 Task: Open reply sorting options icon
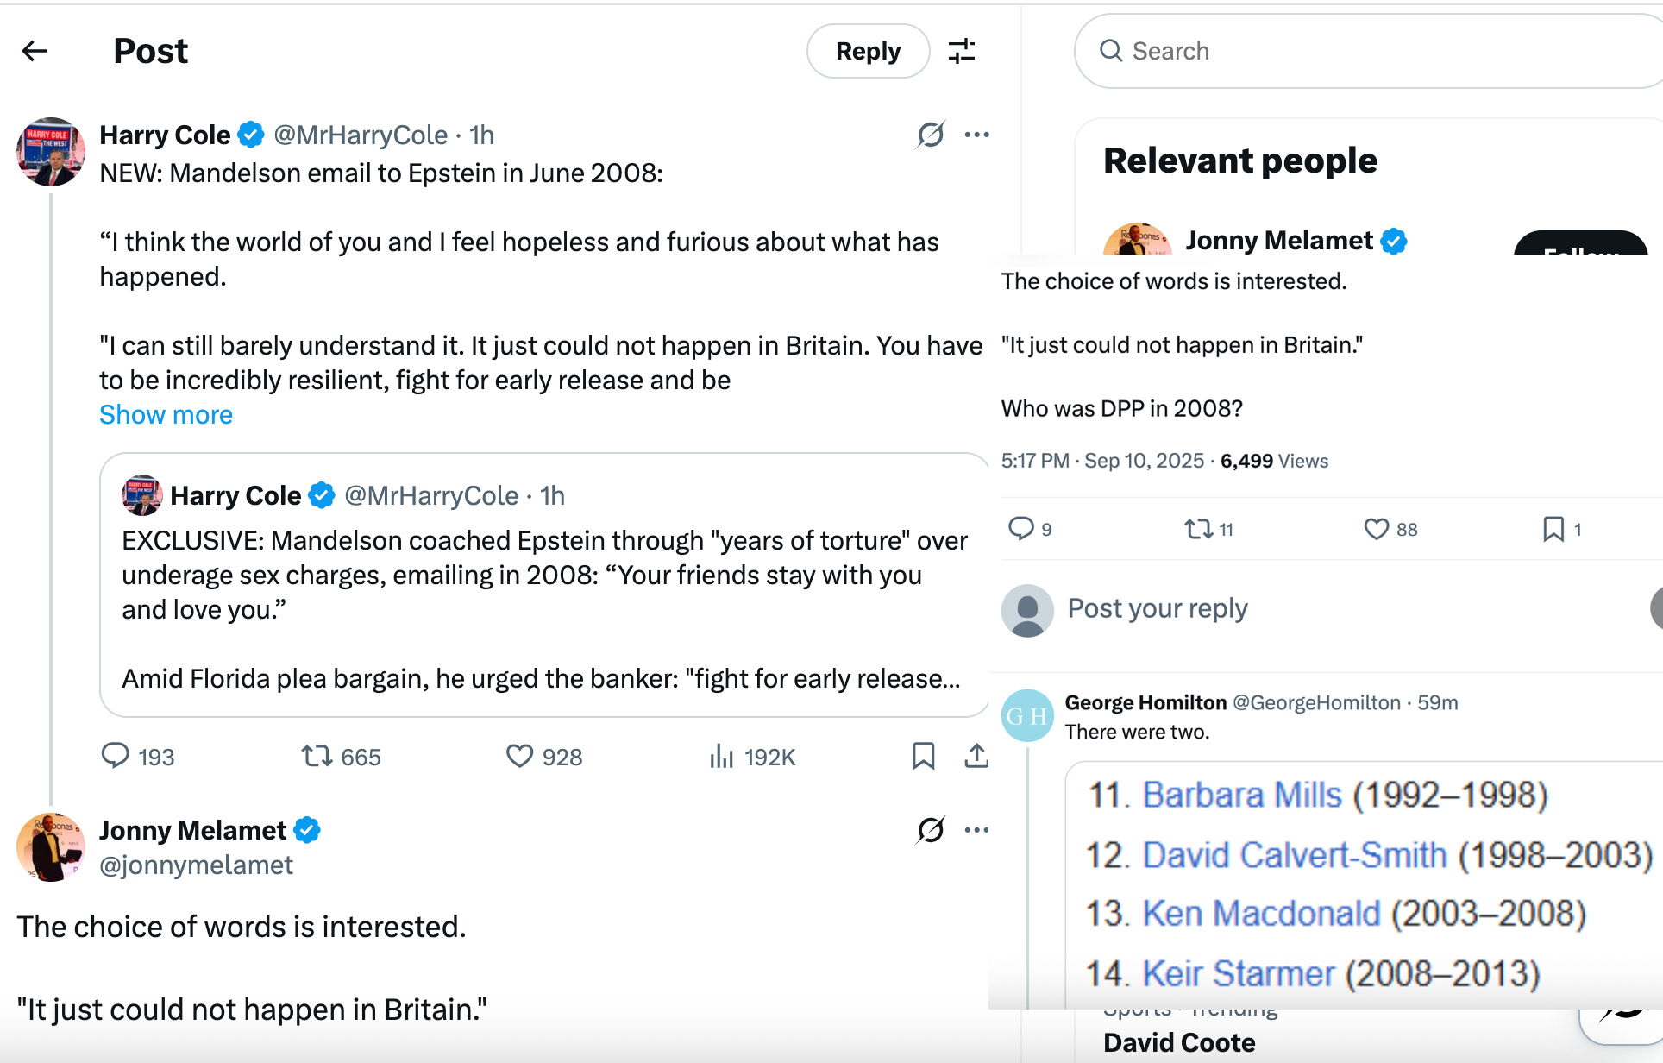[x=962, y=52]
